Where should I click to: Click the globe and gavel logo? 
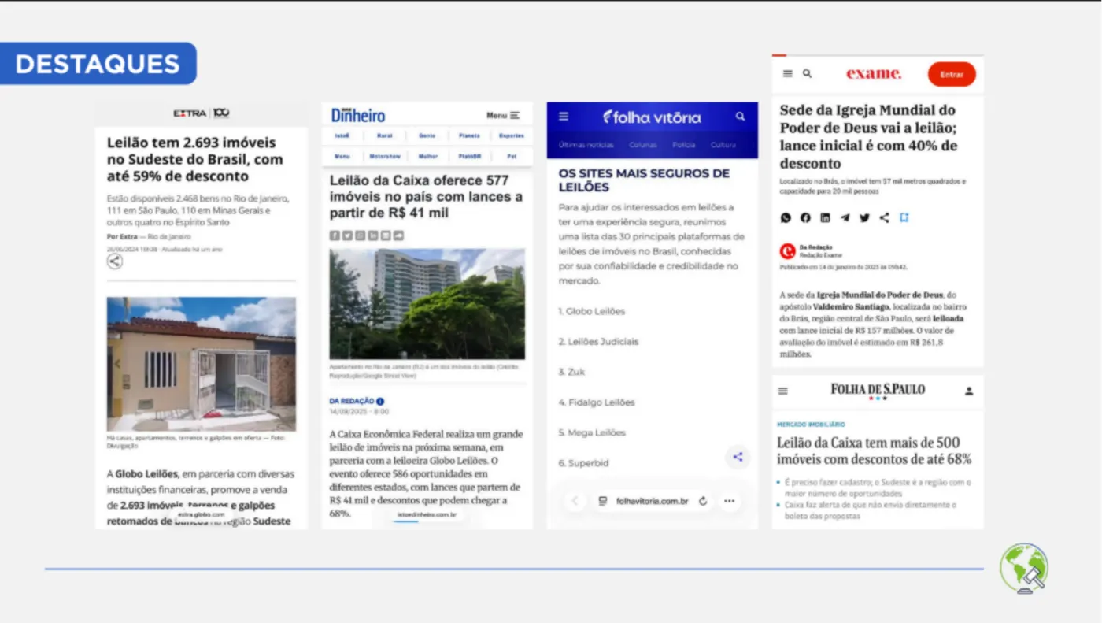(x=1024, y=568)
